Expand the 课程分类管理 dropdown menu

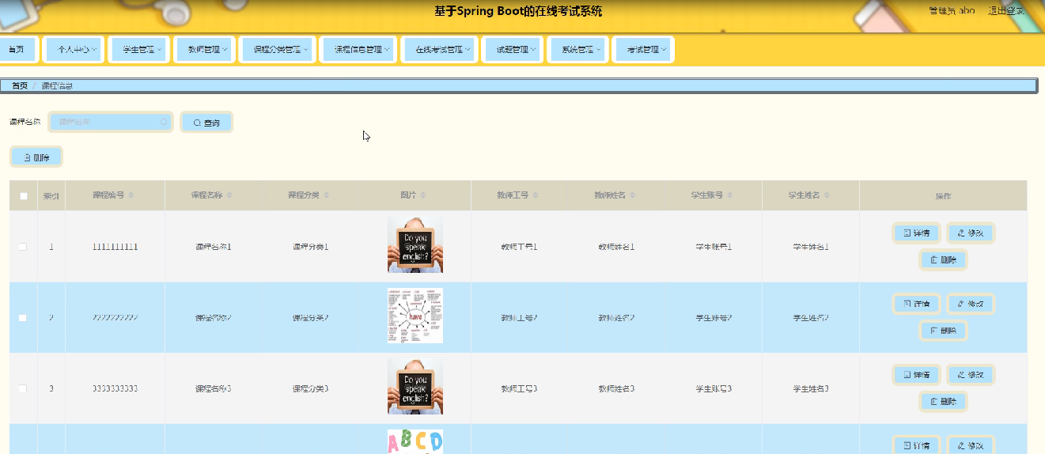tap(277, 49)
